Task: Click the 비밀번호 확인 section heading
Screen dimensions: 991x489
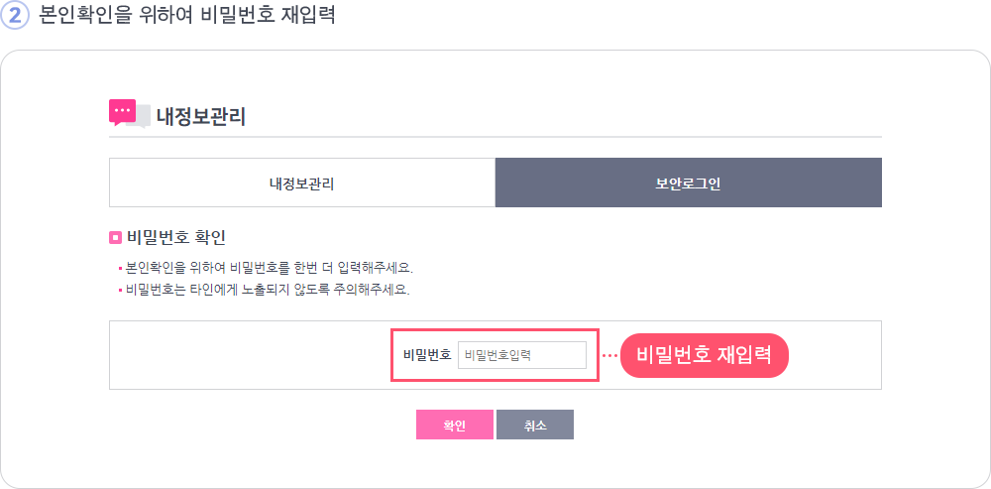Action: point(176,238)
